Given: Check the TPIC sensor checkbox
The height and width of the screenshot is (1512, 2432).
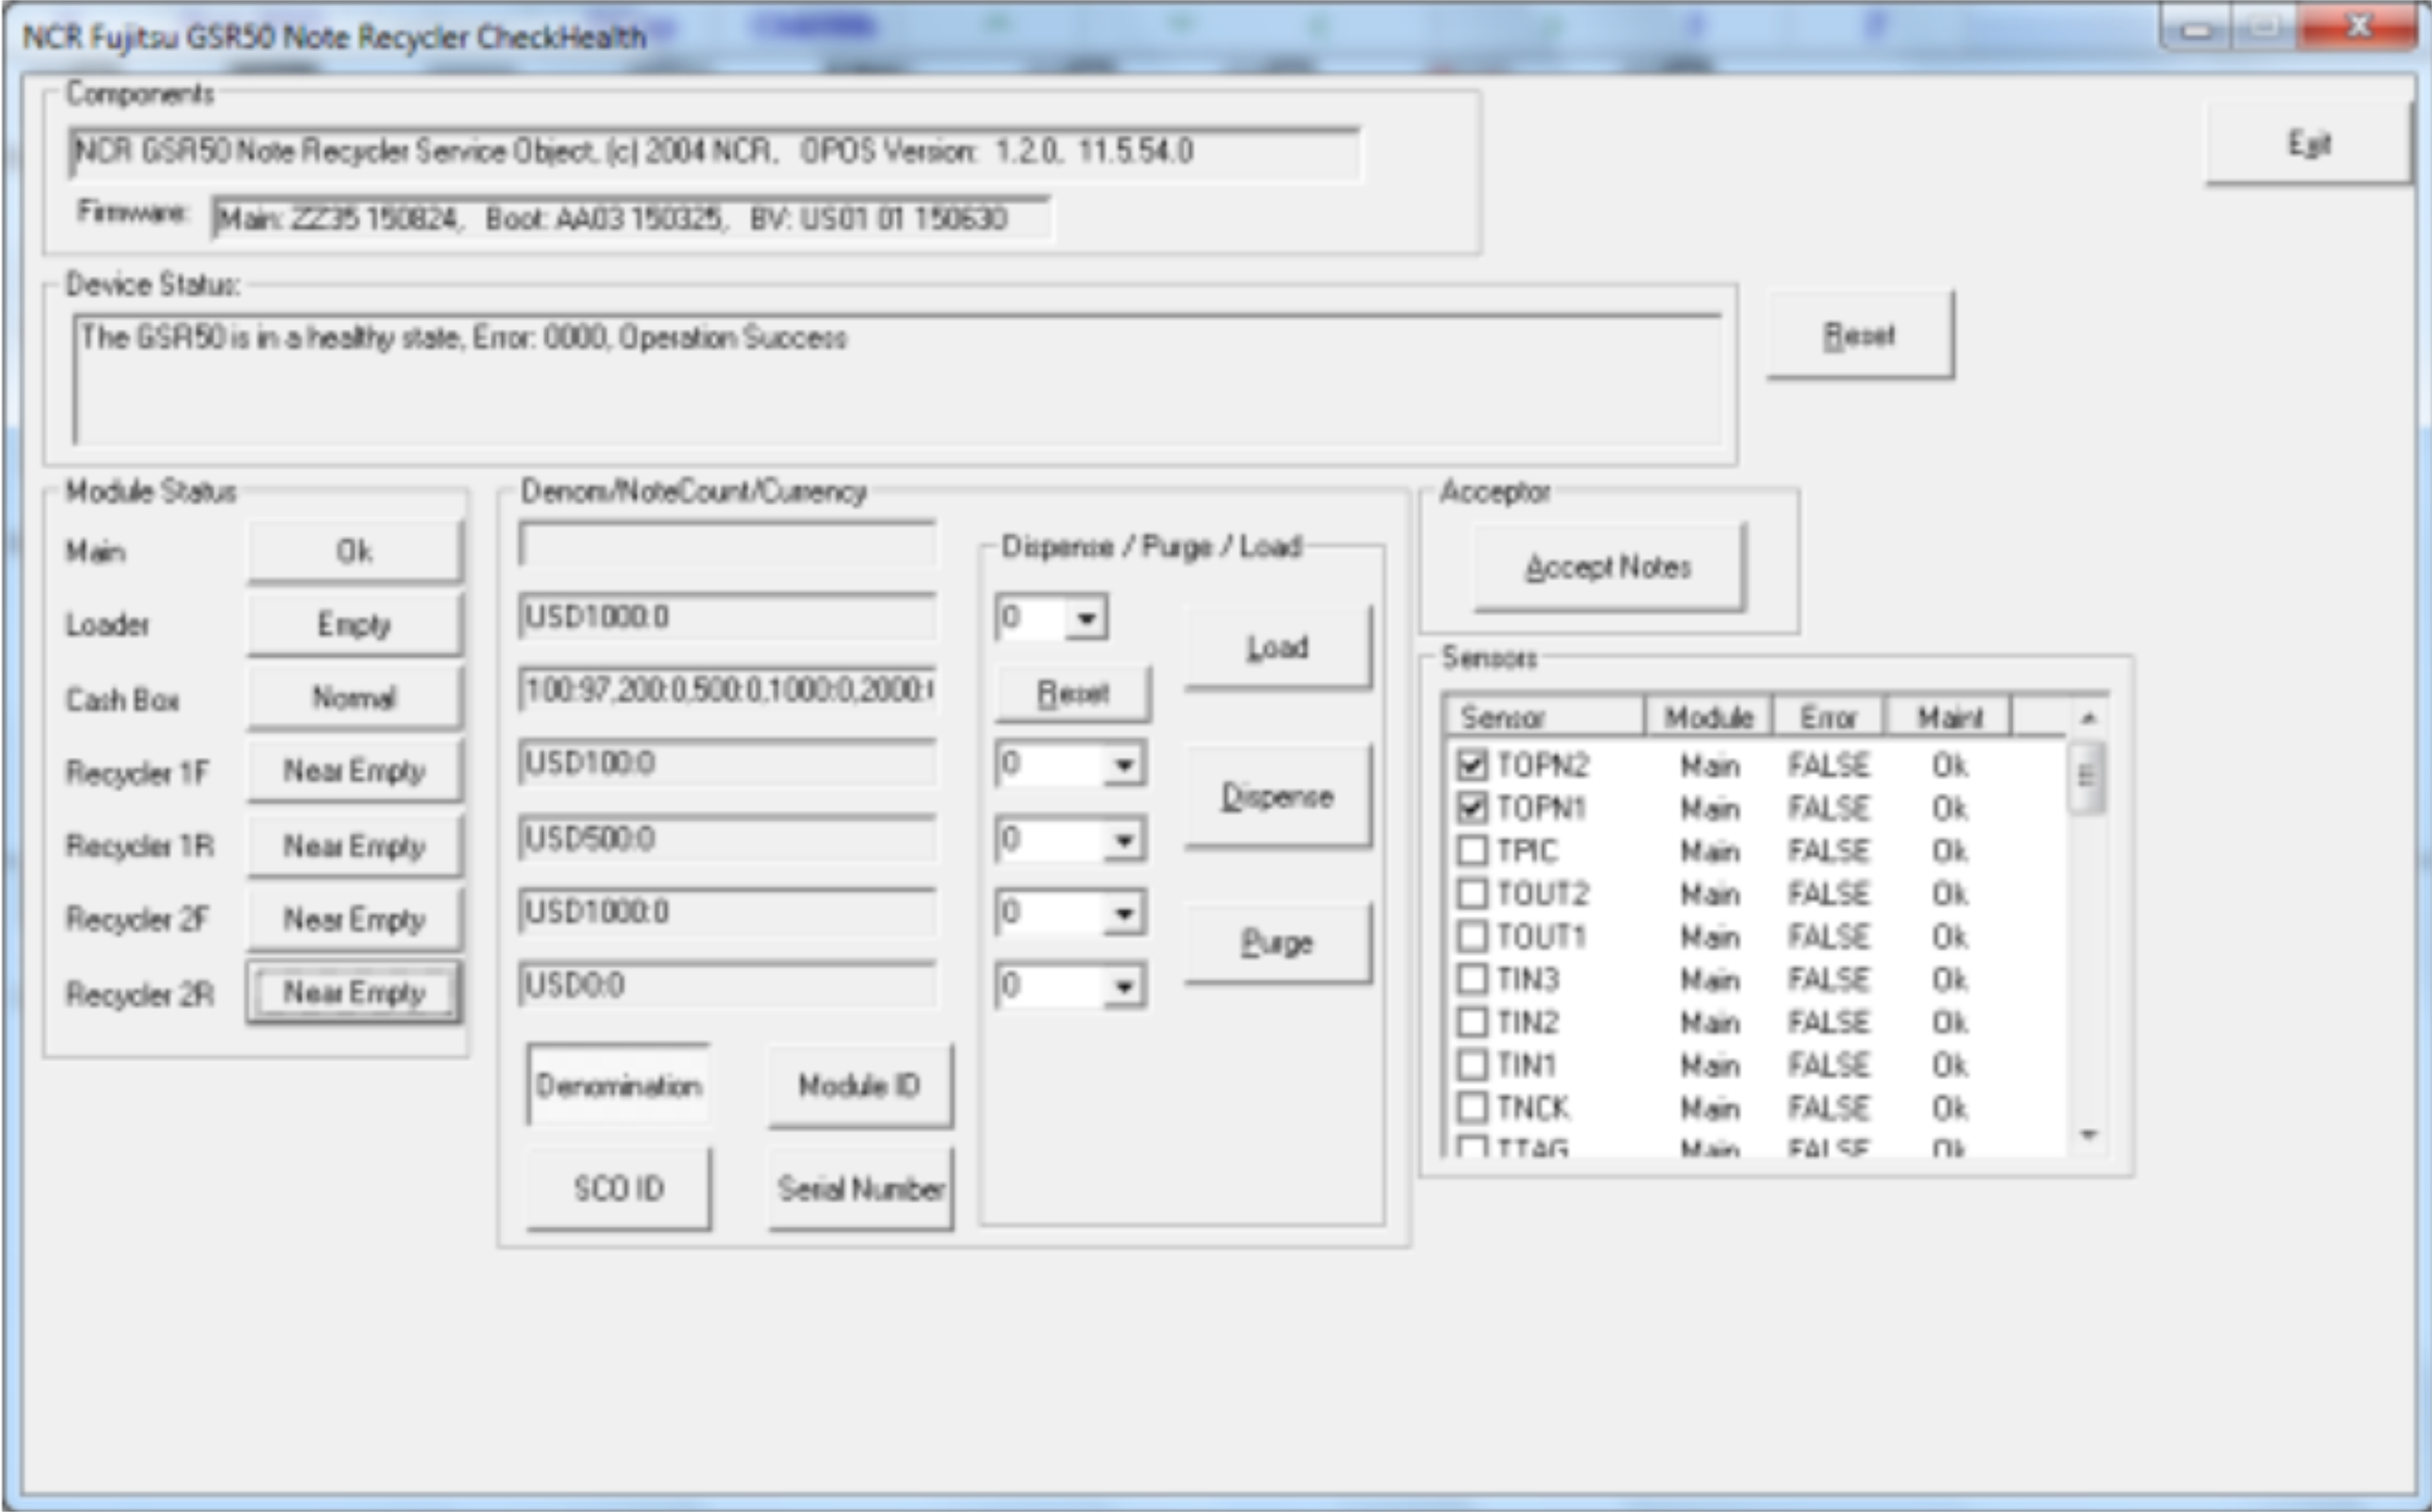Looking at the screenshot, I should tap(1472, 850).
